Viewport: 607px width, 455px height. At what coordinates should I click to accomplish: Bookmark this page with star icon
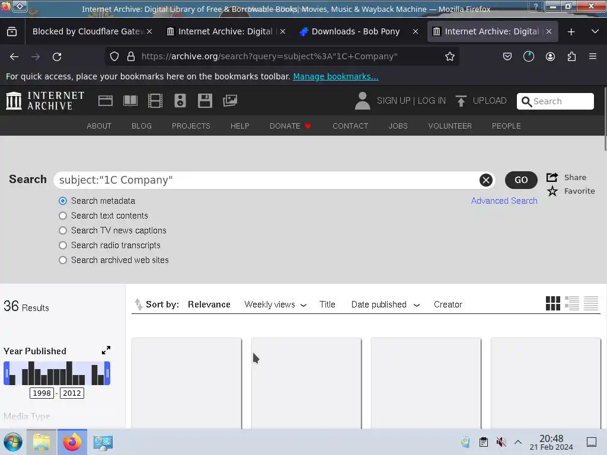point(449,56)
